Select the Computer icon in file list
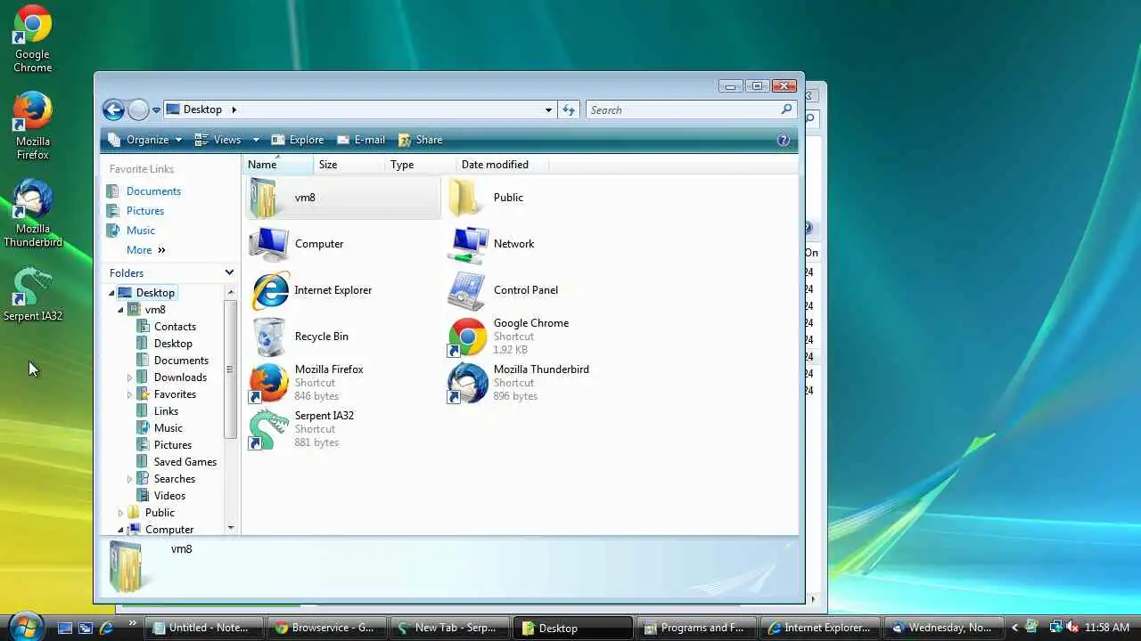1141x641 pixels. 296,244
